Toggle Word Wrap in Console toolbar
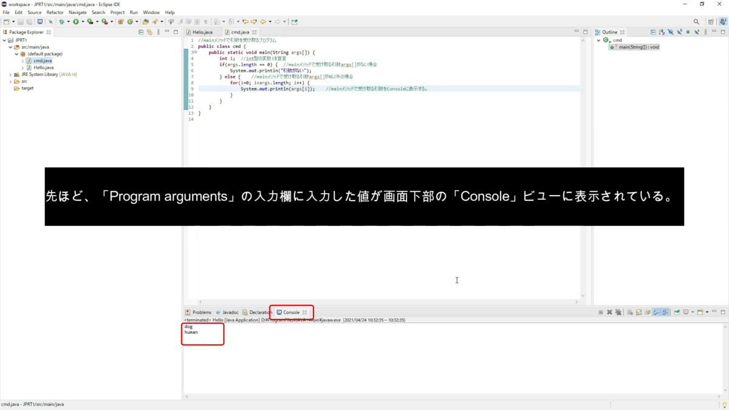 click(x=648, y=312)
